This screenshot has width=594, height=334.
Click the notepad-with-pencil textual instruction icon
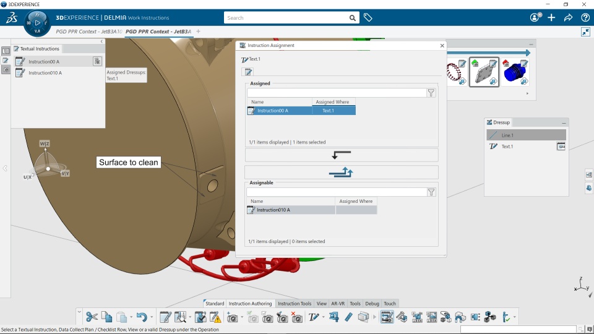[x=165, y=317]
